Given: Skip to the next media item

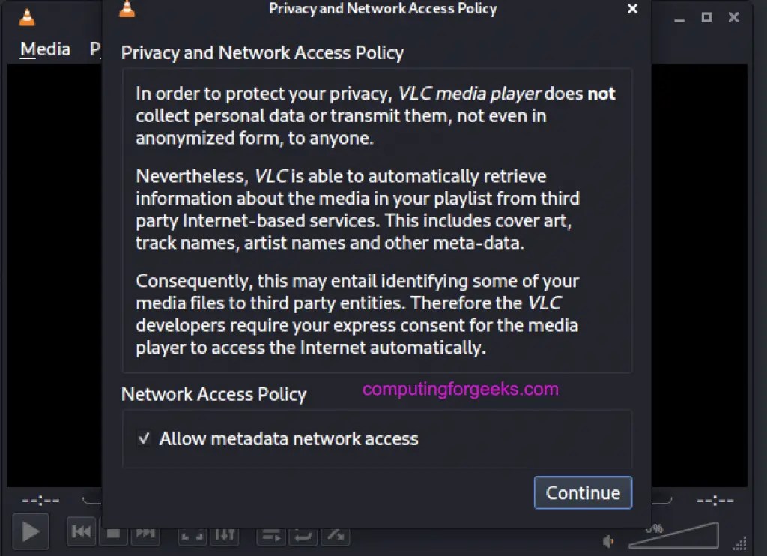Looking at the screenshot, I should point(145,532).
